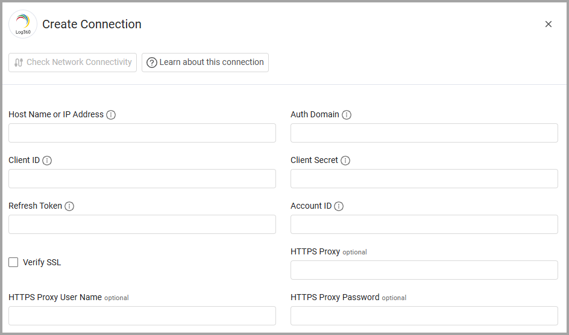Viewport: 569px width, 335px height.
Task: Focus the Client ID input field
Action: coord(142,179)
